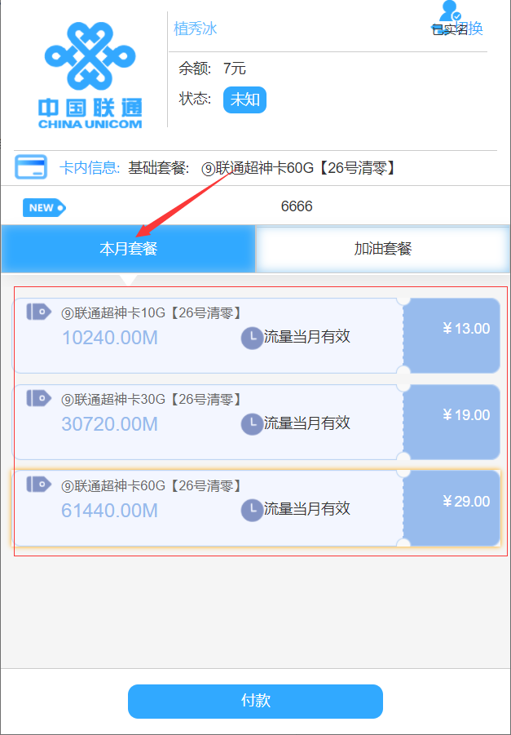Click the 未知 status badge
The width and height of the screenshot is (511, 735).
click(x=244, y=100)
